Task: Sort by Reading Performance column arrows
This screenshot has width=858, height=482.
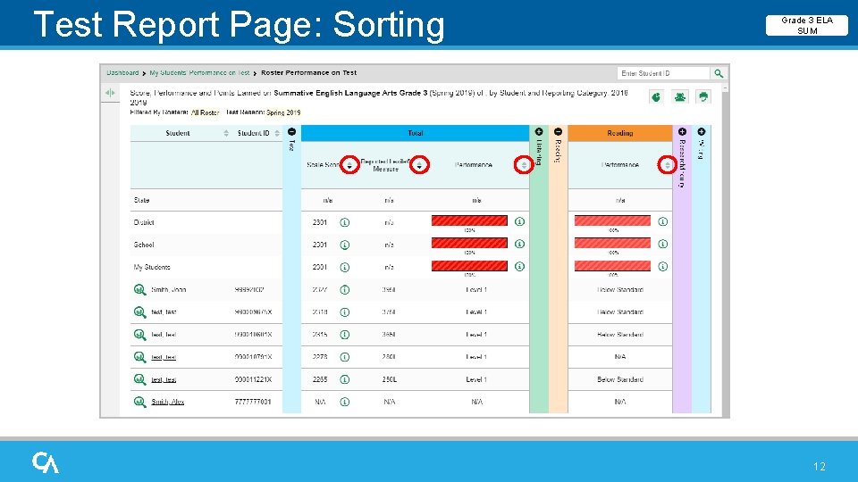Action: 667,164
